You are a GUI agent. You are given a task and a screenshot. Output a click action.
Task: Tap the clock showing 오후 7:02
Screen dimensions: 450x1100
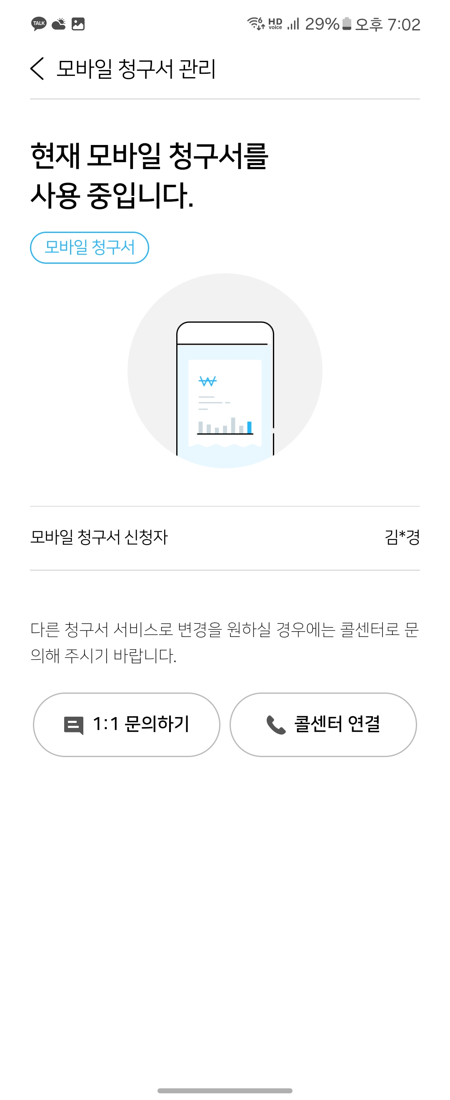click(387, 24)
